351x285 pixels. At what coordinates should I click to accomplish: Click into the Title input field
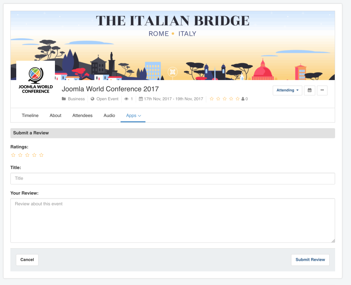[173, 178]
